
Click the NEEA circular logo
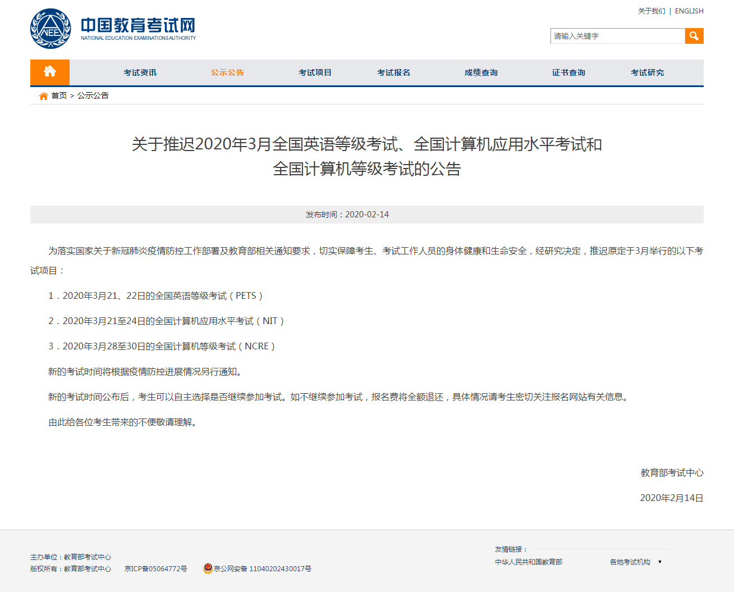coord(51,29)
